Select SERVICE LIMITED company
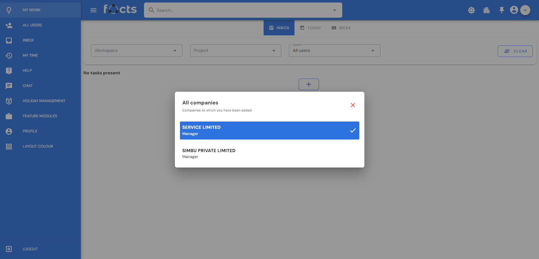 269,130
